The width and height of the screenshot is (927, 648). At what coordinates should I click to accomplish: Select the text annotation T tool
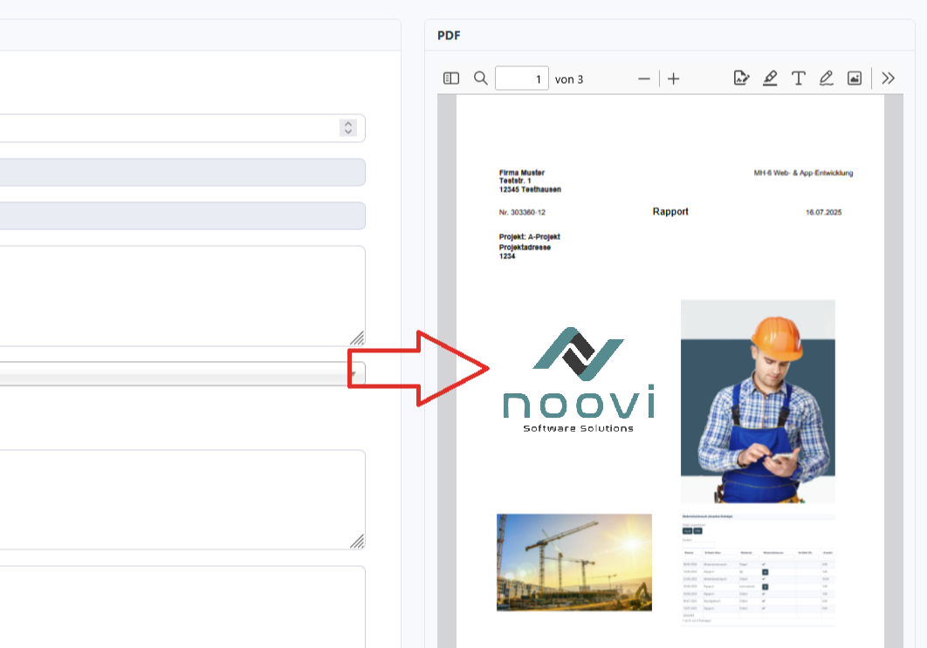click(798, 78)
